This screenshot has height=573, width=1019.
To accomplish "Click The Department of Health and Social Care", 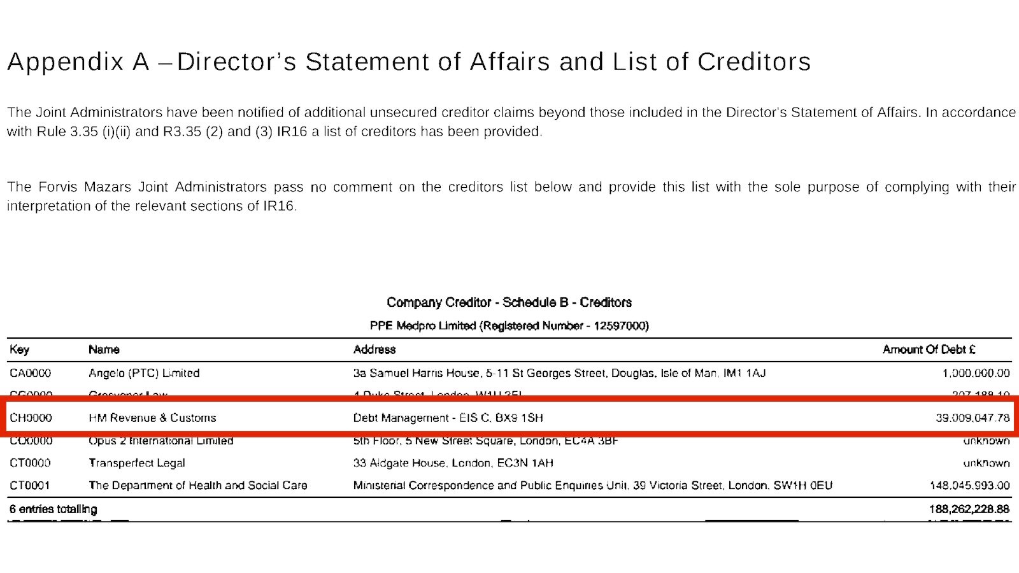I will (x=197, y=485).
